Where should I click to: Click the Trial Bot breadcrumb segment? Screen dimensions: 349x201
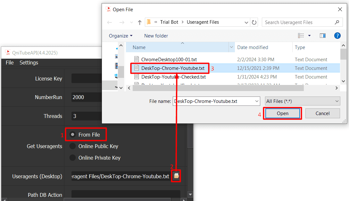(x=169, y=22)
